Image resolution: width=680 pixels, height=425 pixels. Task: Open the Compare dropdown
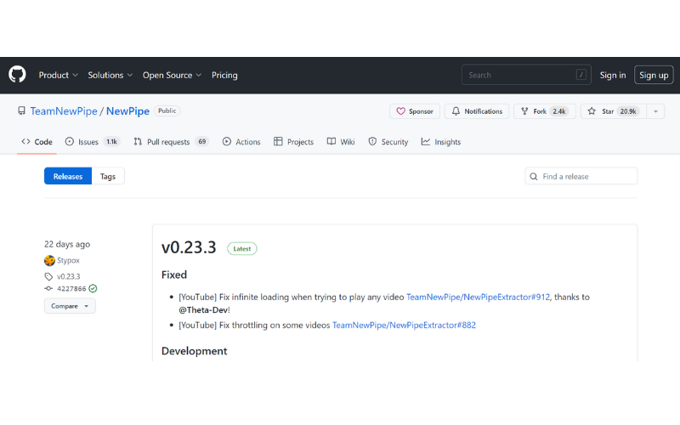70,306
